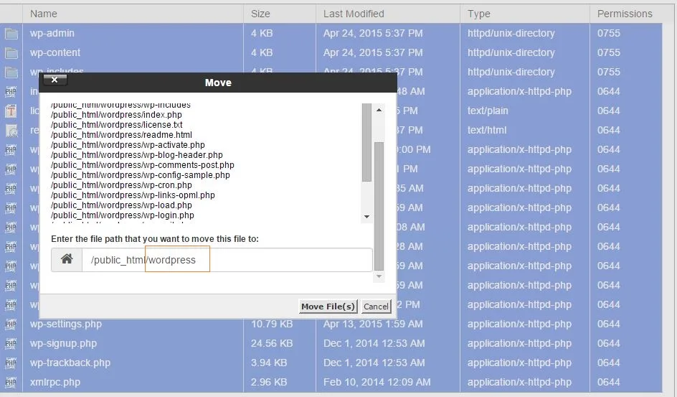Image resolution: width=677 pixels, height=397 pixels.
Task: Click the wp-includes folder icon
Action: pos(11,72)
